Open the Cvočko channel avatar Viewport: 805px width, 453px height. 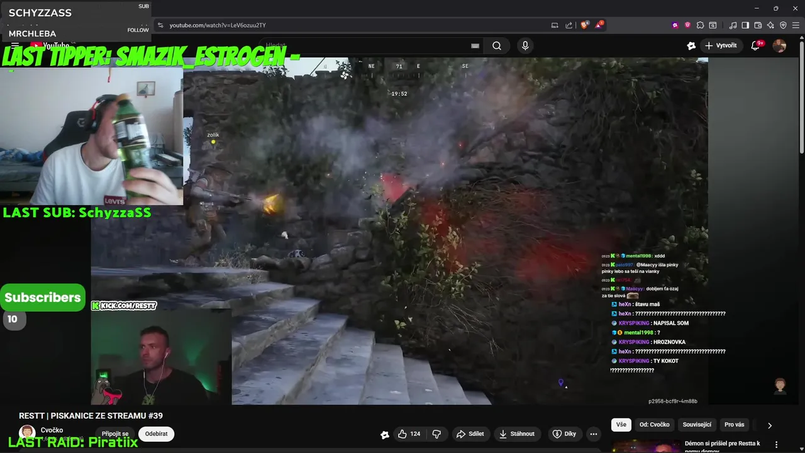tap(27, 433)
